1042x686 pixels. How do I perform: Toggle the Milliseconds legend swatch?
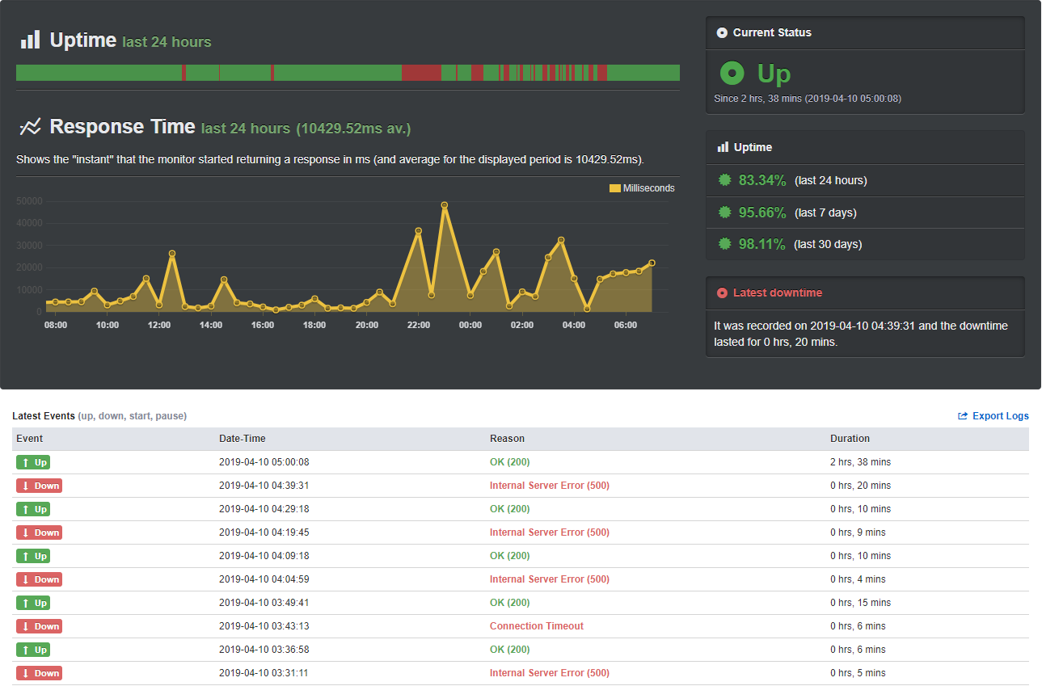click(x=614, y=188)
